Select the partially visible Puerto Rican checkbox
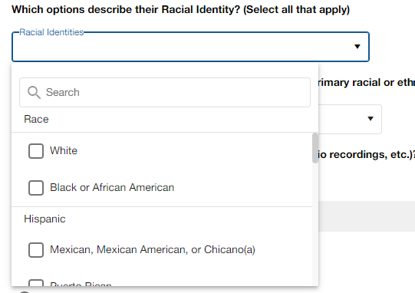415x293 pixels. tap(36, 283)
